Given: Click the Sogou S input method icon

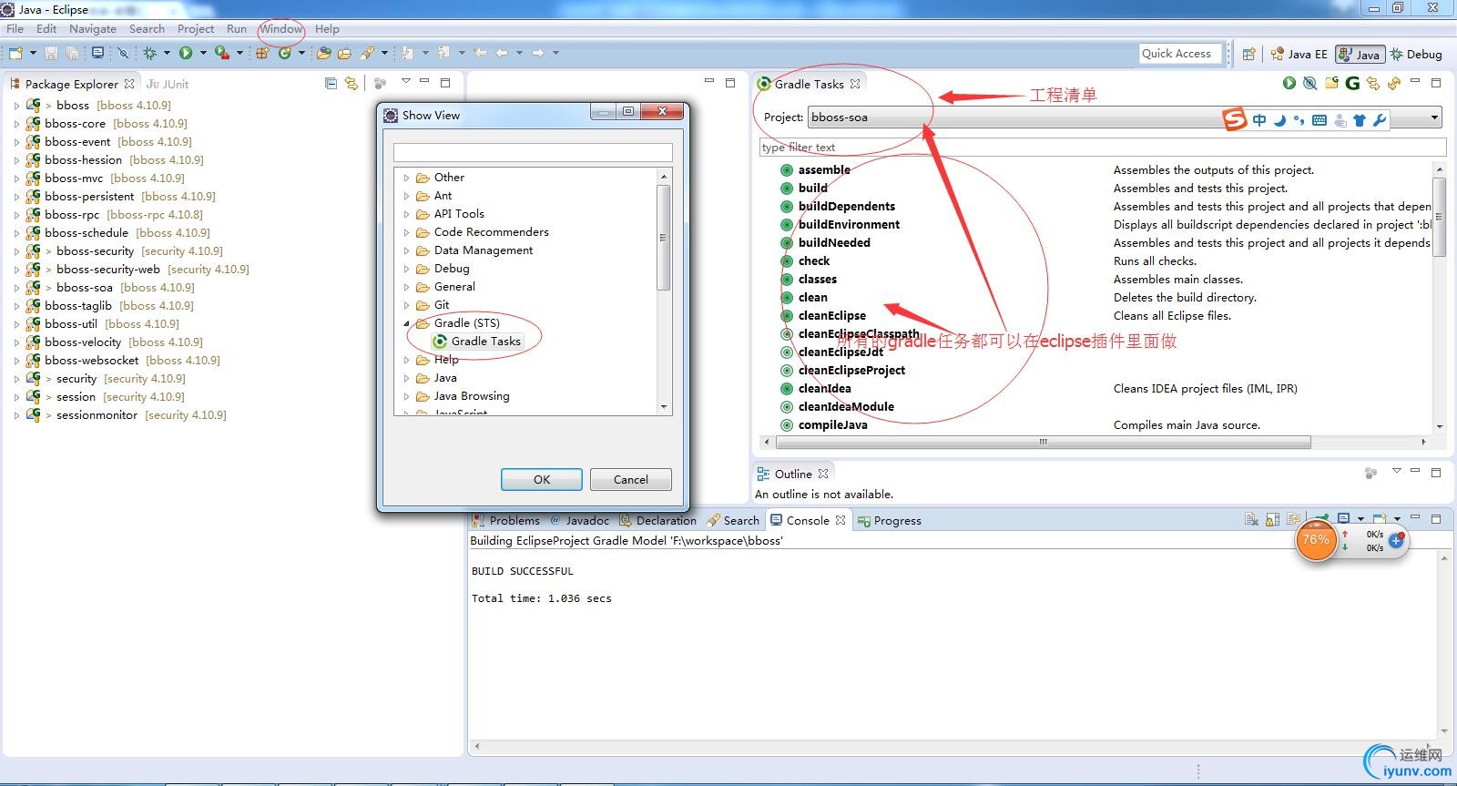Looking at the screenshot, I should tap(1234, 118).
